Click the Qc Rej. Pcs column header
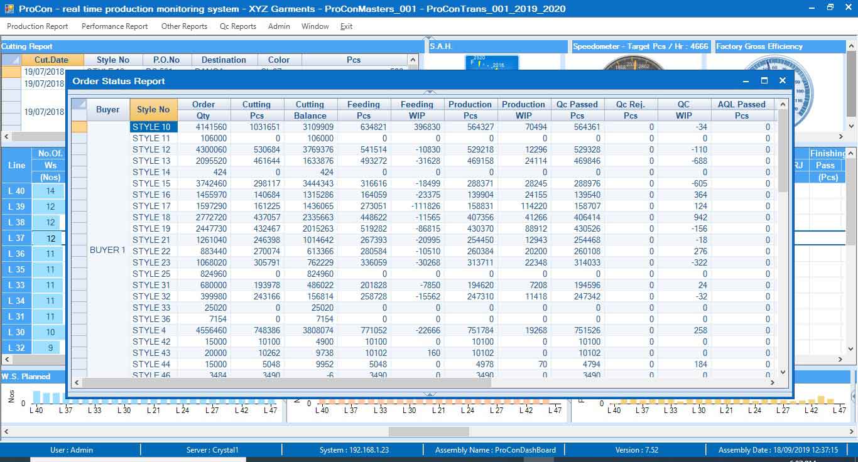858x462 pixels. 631,110
